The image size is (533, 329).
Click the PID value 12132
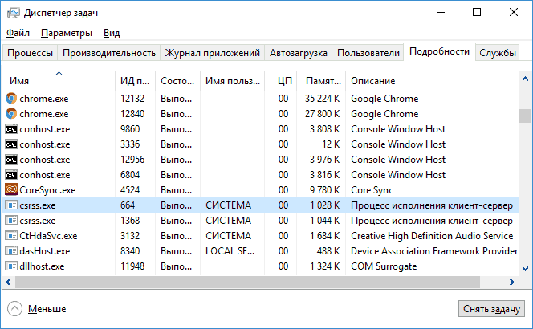click(x=132, y=99)
